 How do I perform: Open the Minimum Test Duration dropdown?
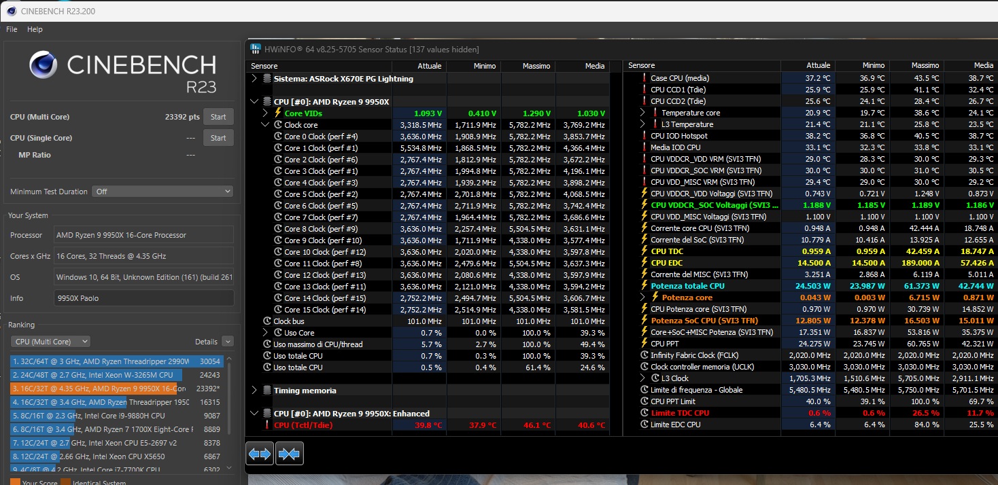[162, 192]
